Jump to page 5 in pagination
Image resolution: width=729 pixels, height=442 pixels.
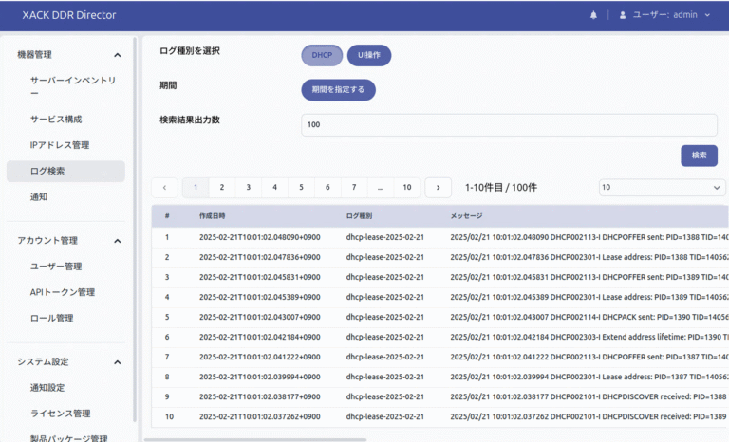pos(302,188)
